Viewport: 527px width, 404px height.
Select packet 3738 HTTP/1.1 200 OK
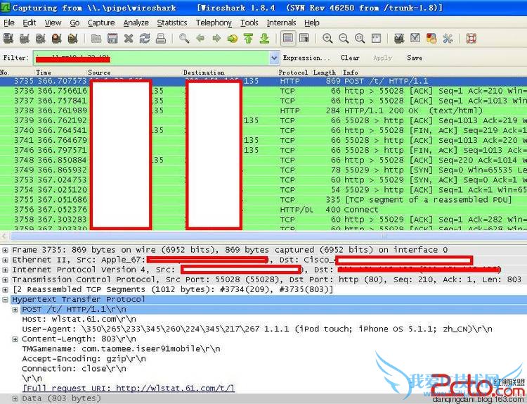pos(263,111)
